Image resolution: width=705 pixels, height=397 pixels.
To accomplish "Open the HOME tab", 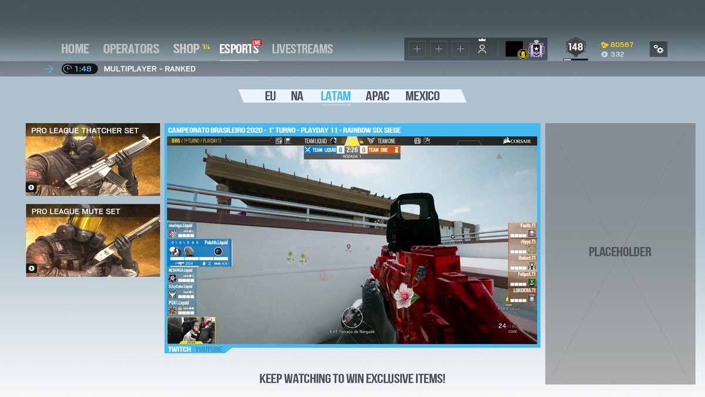I will [x=75, y=49].
